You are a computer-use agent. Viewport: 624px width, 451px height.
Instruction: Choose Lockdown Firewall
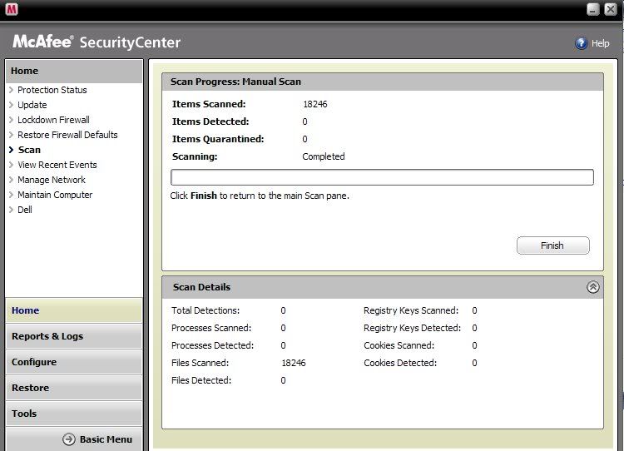point(53,120)
